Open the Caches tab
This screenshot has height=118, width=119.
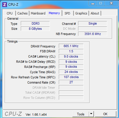22,13
